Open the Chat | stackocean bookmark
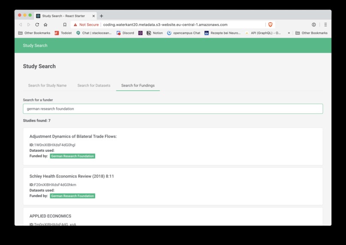346x245 pixels. point(94,33)
